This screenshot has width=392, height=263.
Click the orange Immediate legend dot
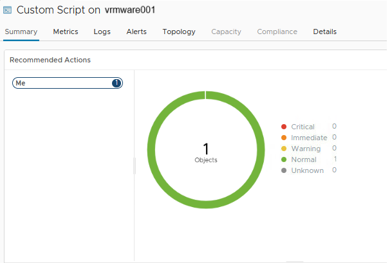[284, 138]
